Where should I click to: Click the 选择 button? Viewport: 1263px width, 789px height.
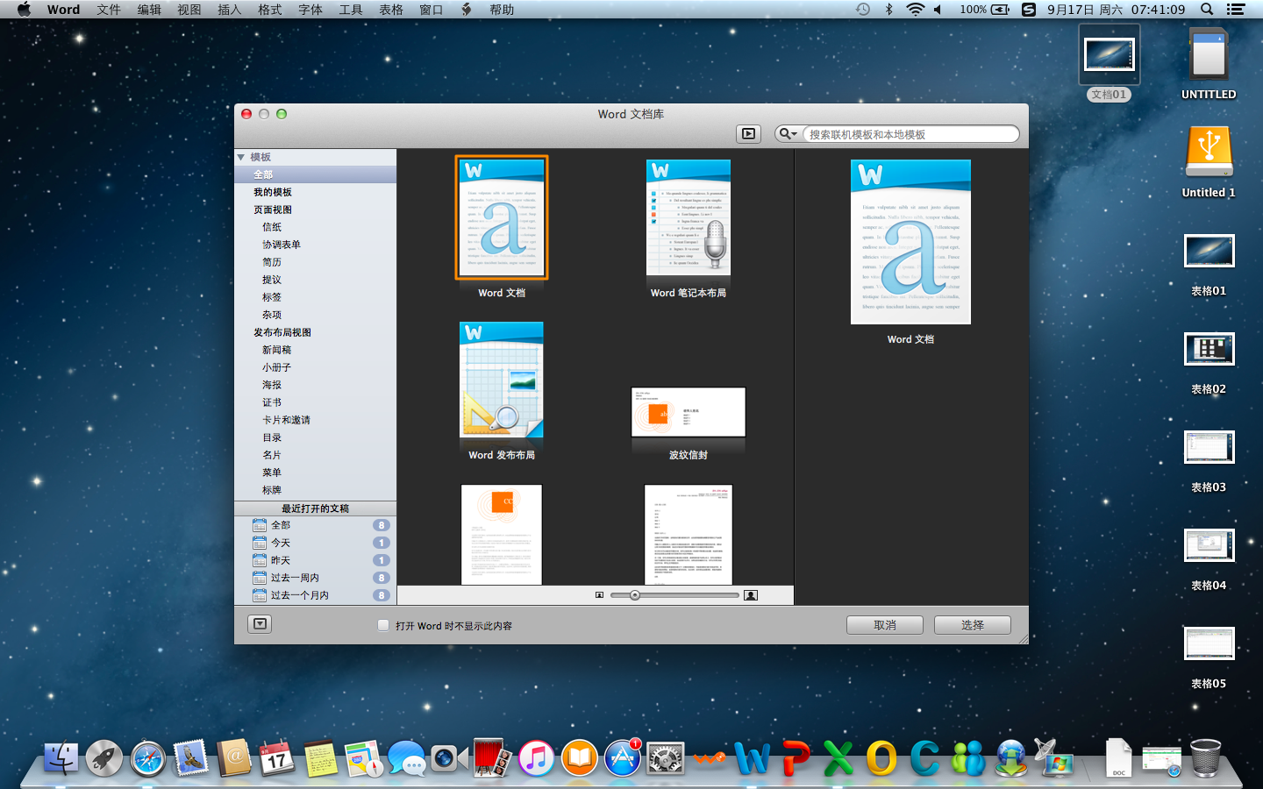(973, 625)
